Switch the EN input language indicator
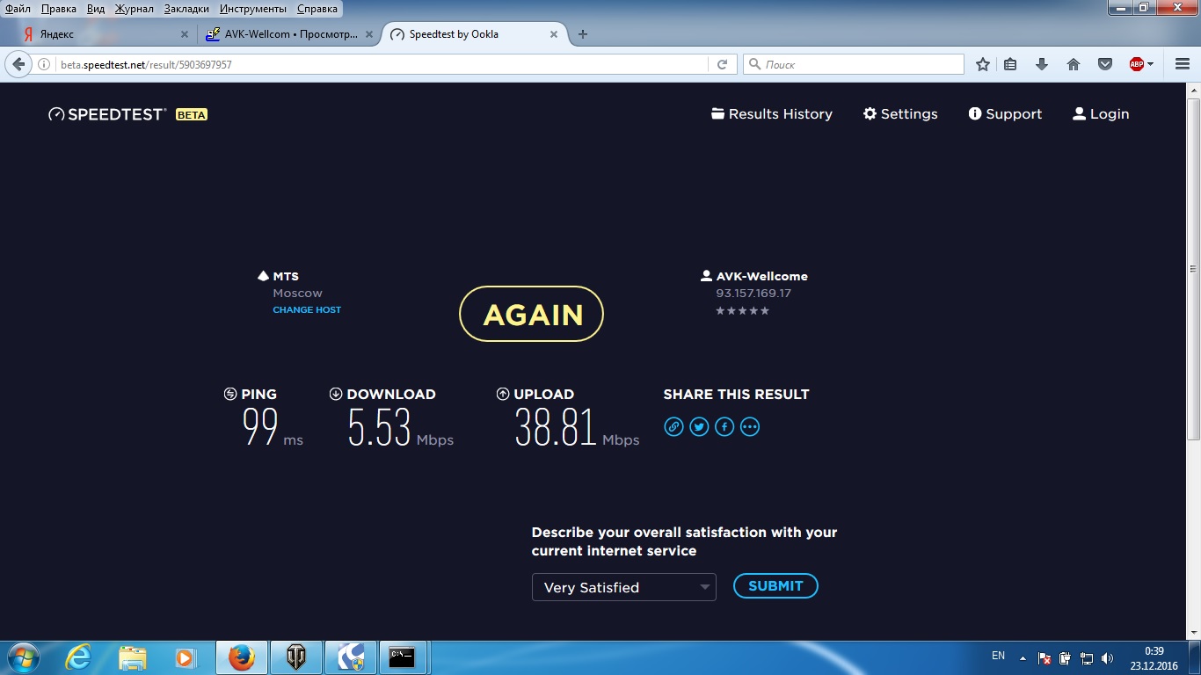The width and height of the screenshot is (1201, 675). pyautogui.click(x=998, y=656)
